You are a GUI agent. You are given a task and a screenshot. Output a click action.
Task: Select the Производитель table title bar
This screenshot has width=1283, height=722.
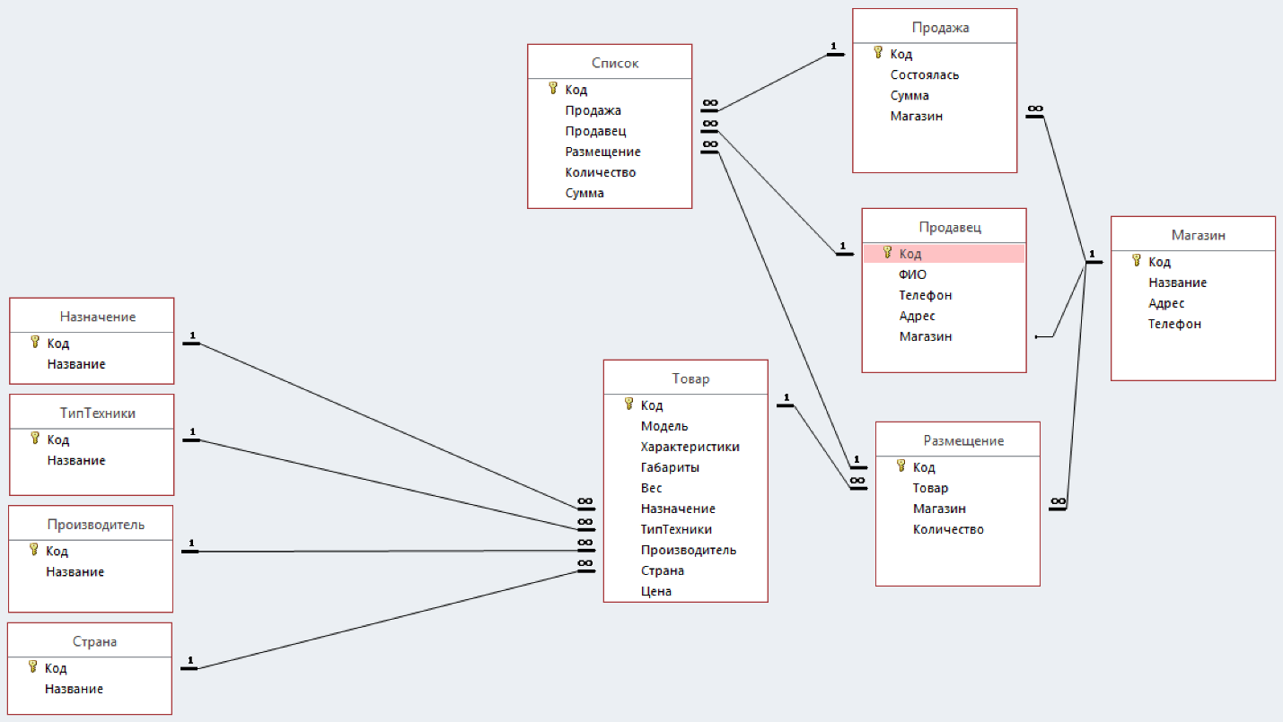91,524
